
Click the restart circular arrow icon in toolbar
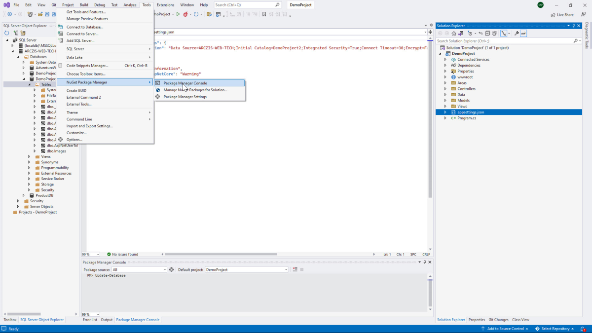[196, 14]
